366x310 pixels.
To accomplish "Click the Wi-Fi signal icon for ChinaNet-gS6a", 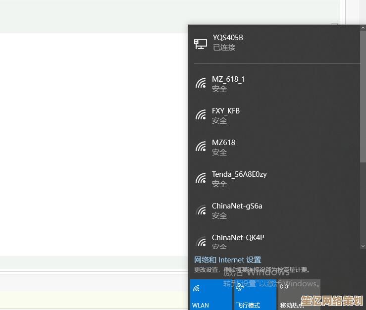I will 201,210.
